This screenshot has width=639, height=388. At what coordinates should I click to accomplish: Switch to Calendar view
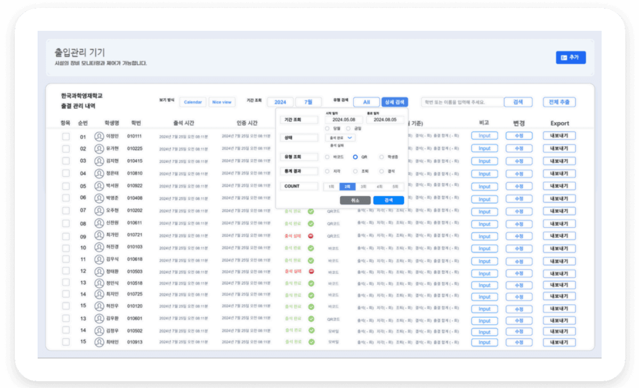(x=193, y=102)
